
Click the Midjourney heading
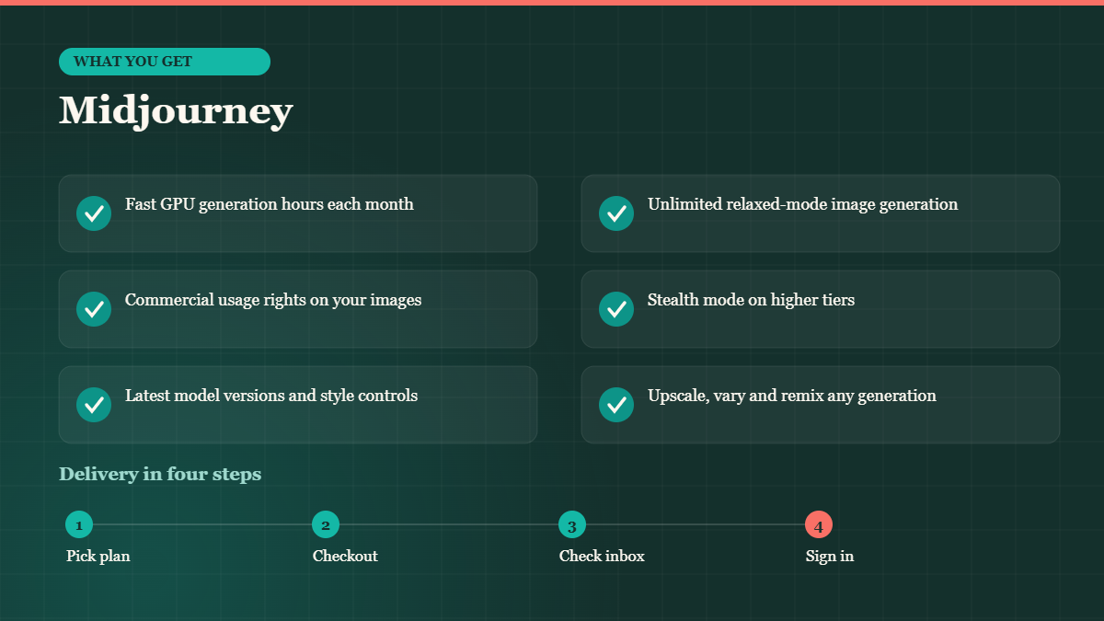[x=176, y=111]
